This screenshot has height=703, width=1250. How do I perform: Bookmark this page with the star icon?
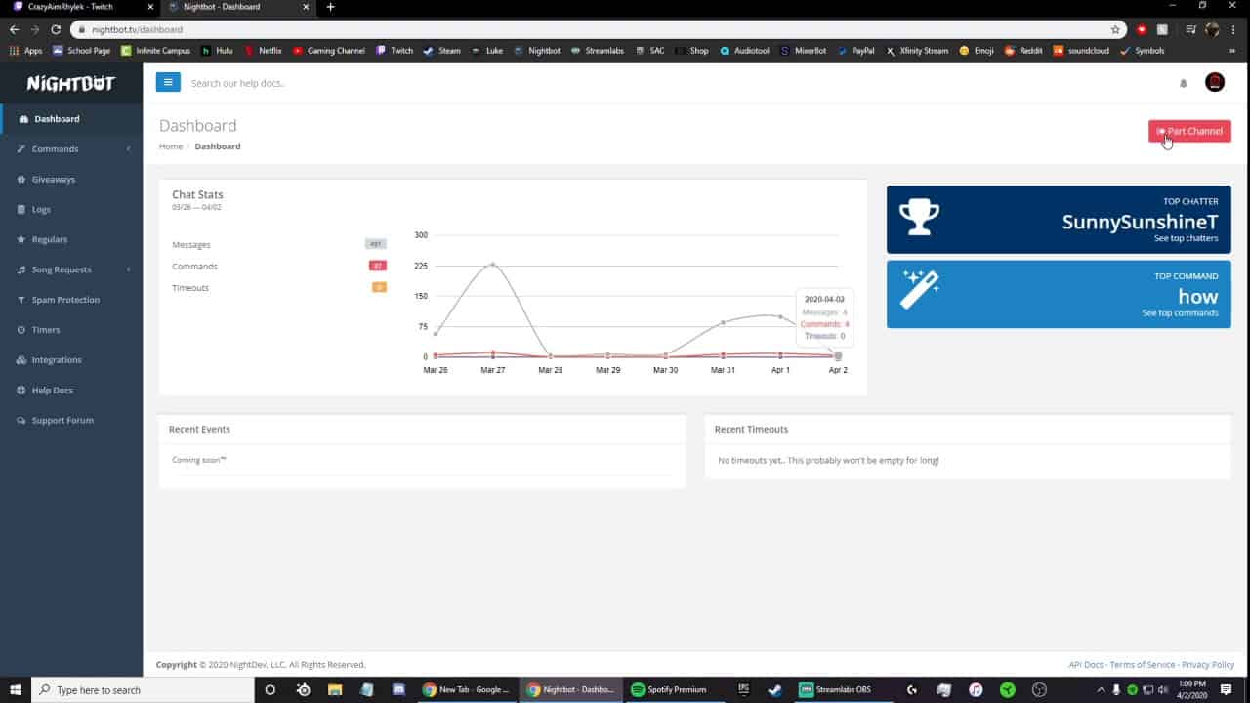[1115, 30]
